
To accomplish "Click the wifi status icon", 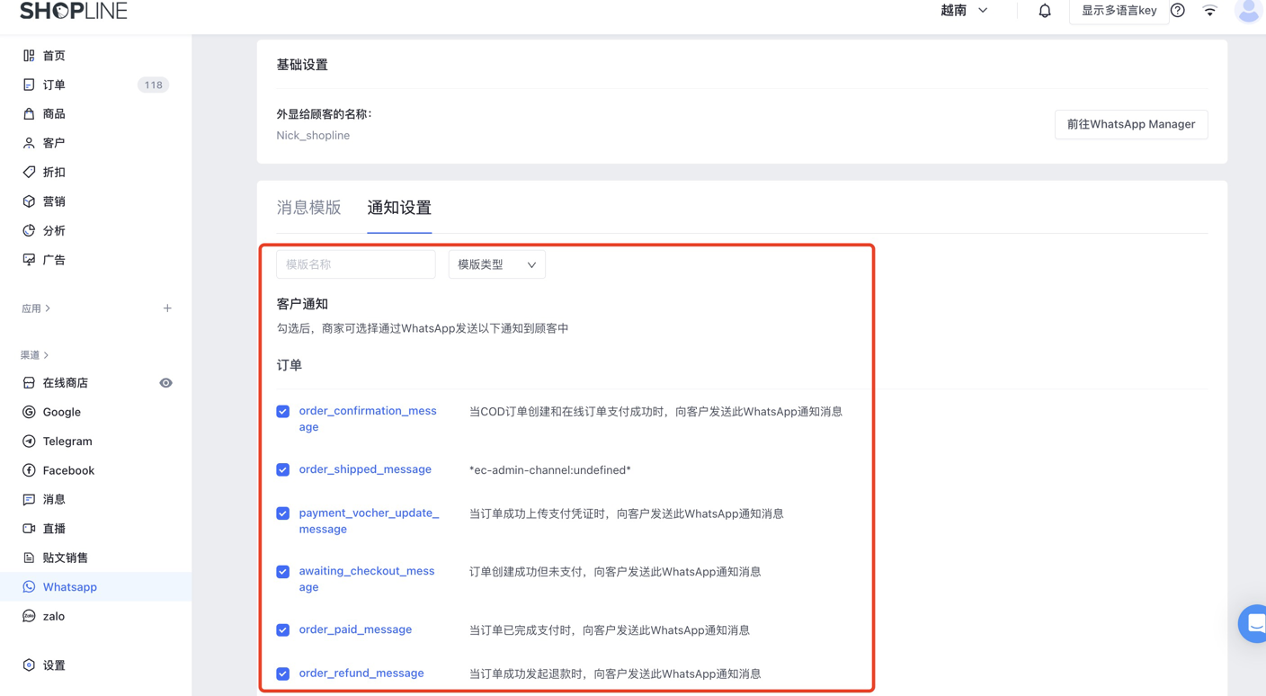I will 1209,11.
